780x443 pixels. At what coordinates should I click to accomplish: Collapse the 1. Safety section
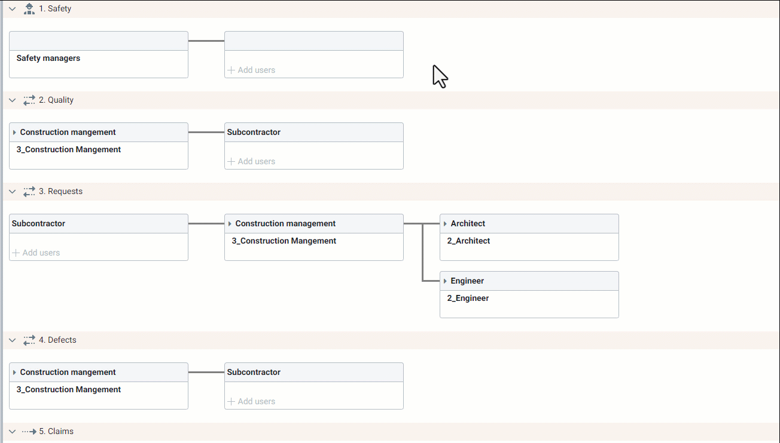coord(12,9)
